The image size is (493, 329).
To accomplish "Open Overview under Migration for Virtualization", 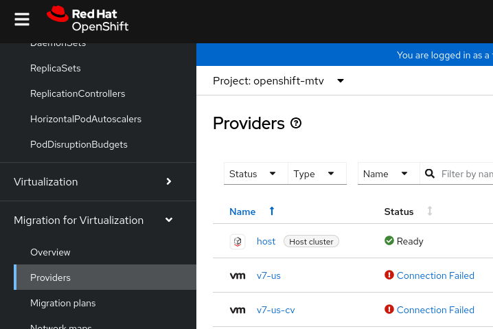I will 50,252.
